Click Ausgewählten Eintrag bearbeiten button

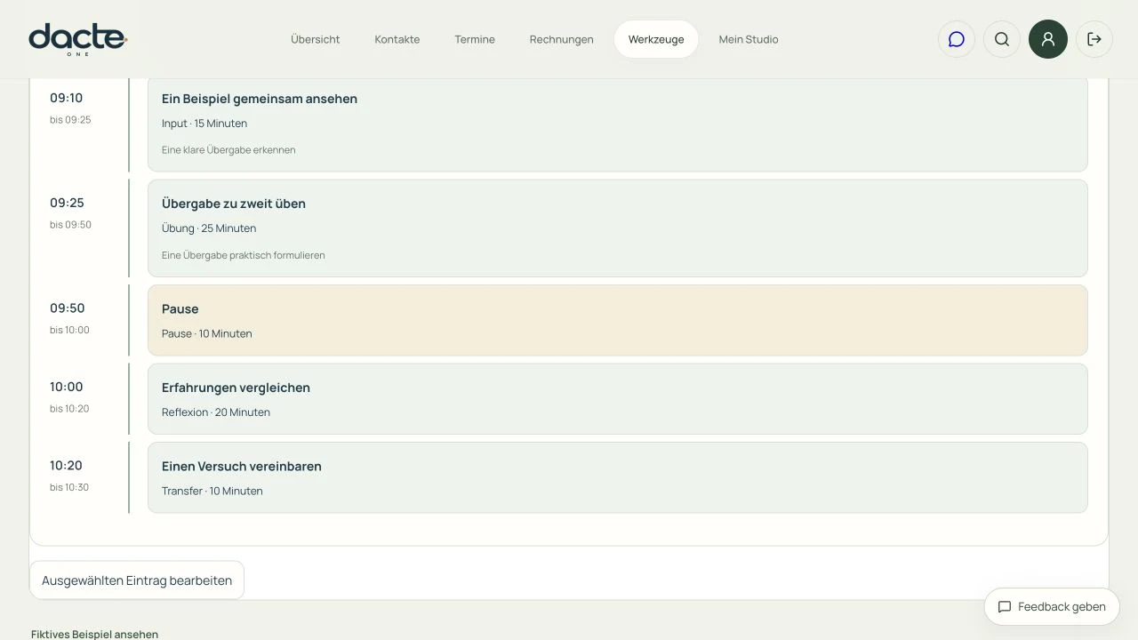coord(137,580)
